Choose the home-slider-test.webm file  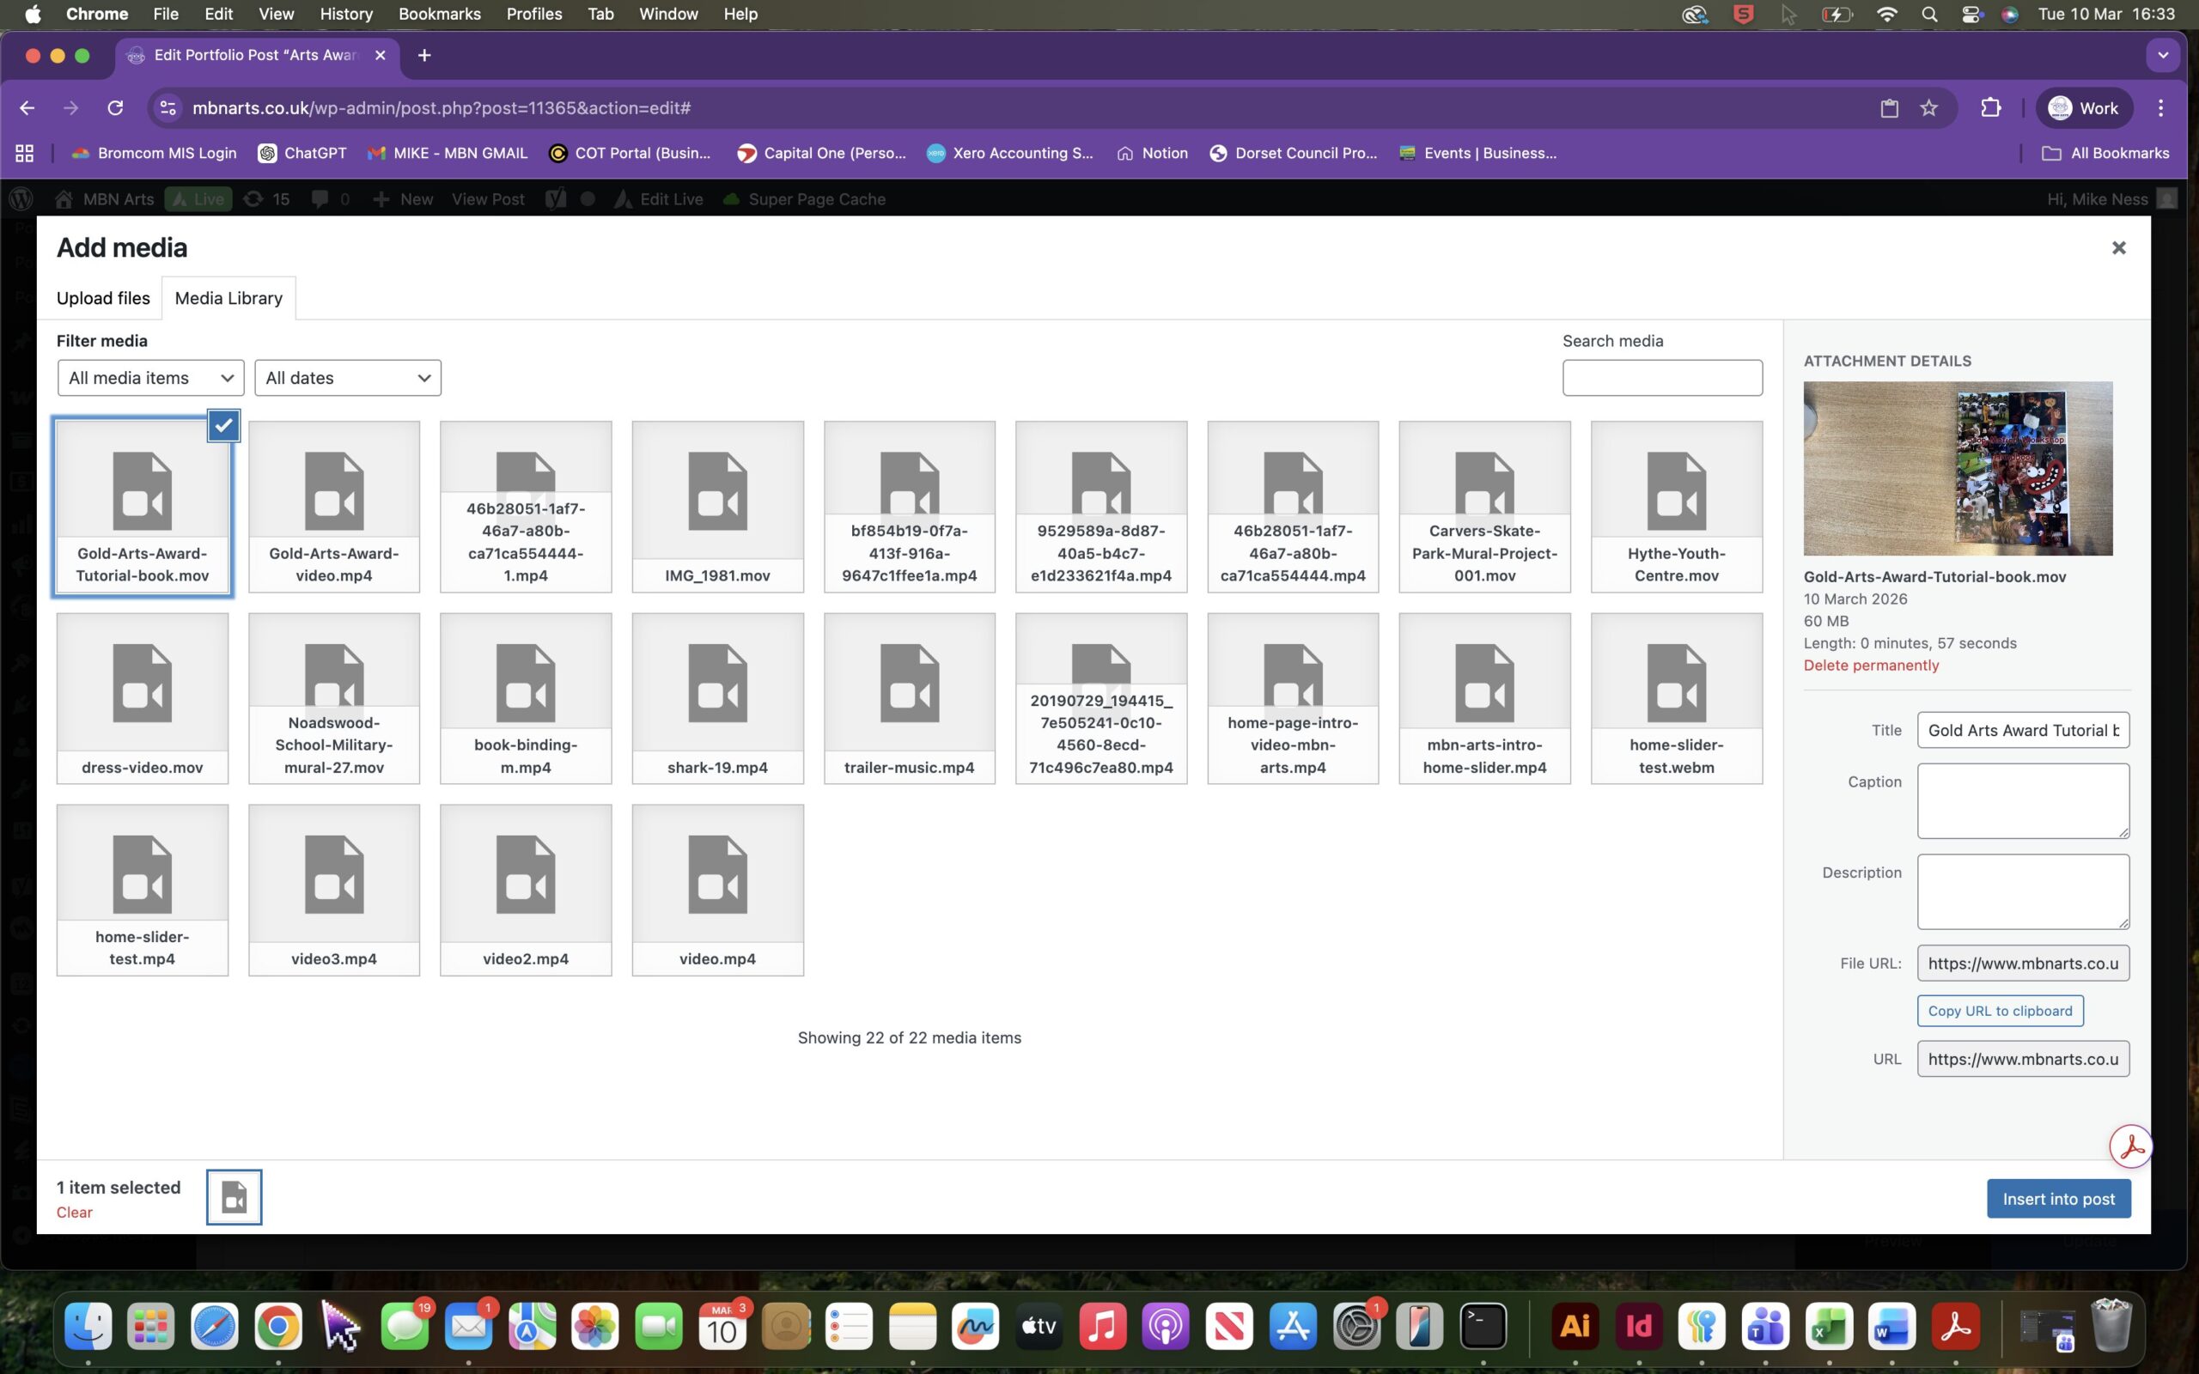pos(1677,698)
